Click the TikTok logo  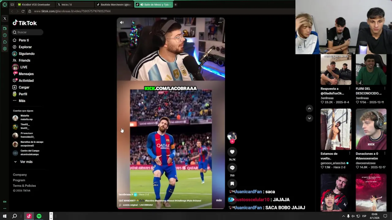24,23
